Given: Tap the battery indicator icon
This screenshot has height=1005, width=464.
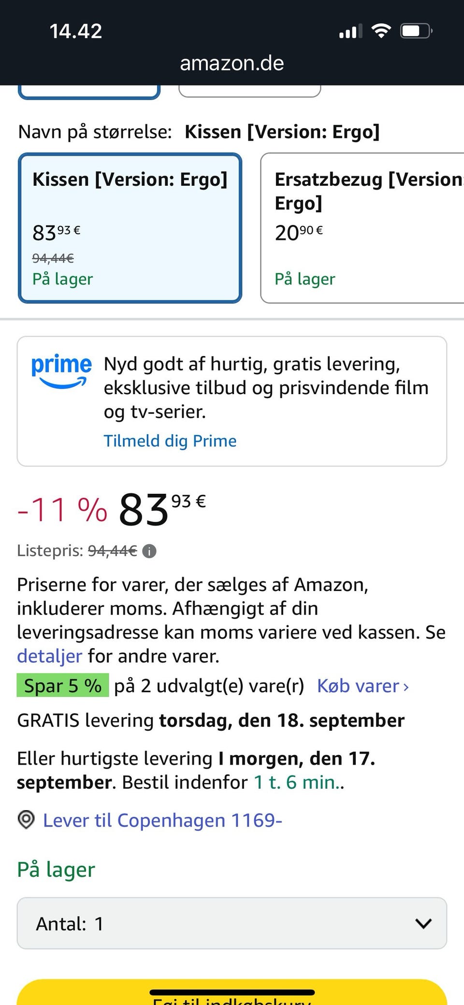Looking at the screenshot, I should pos(416,31).
